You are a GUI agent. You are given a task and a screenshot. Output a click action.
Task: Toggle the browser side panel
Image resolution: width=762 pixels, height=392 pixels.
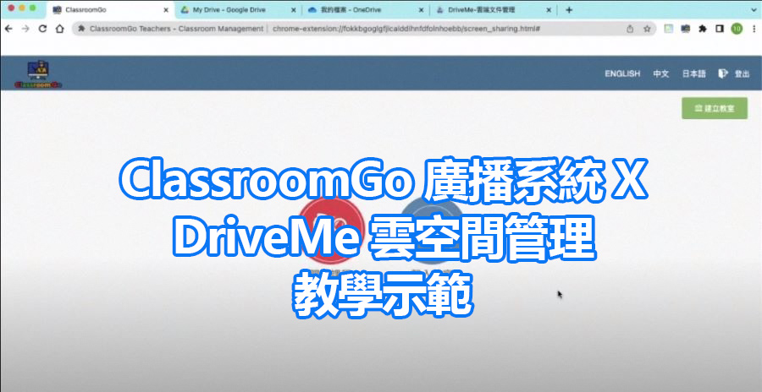(x=720, y=29)
